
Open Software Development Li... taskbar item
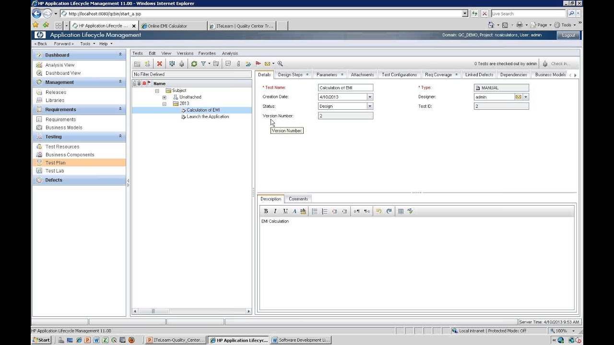click(301, 340)
